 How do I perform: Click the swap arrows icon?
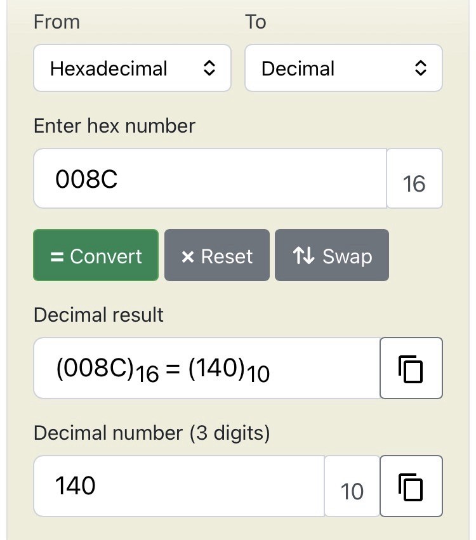[303, 256]
